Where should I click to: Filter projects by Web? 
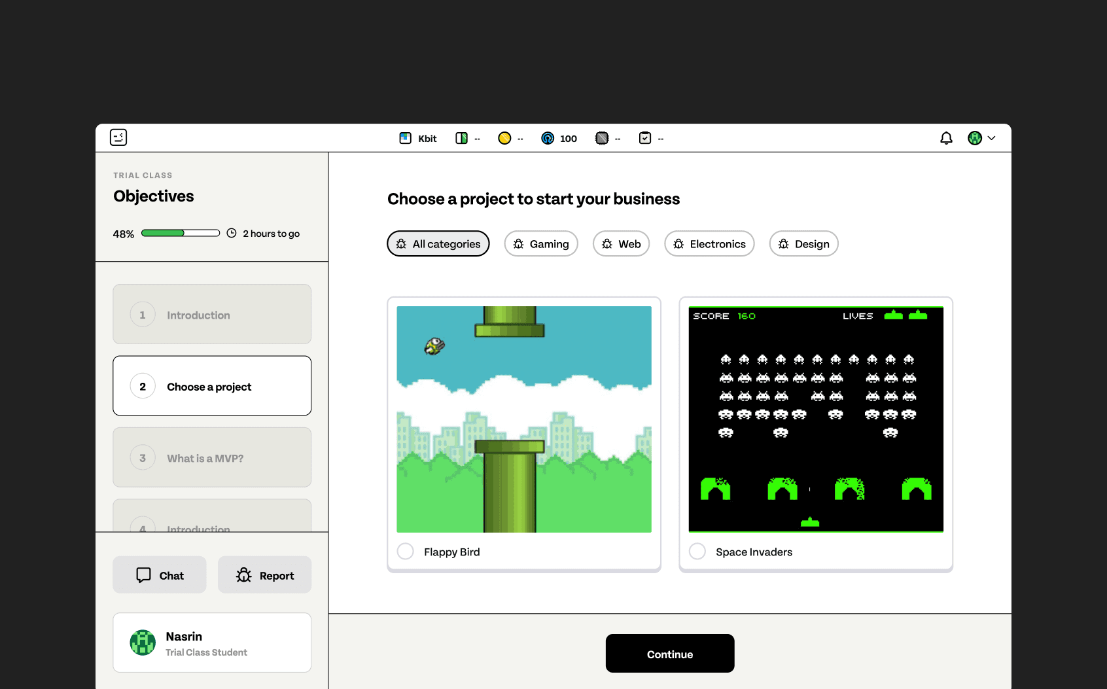point(622,243)
